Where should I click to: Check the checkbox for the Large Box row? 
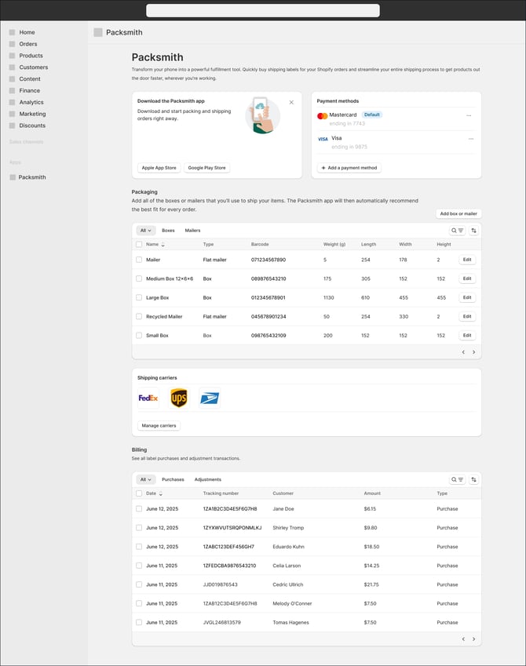pos(139,297)
